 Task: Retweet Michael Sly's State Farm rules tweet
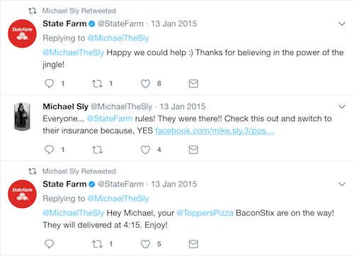pyautogui.click(x=97, y=150)
